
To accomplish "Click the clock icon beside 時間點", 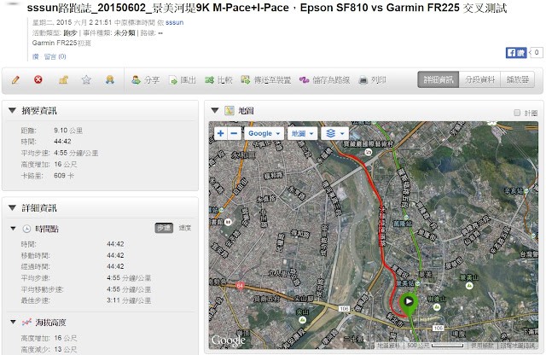I will pos(26,229).
